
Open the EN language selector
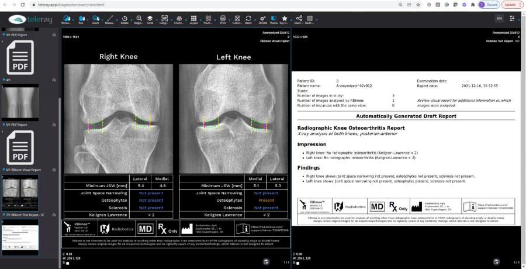click(x=499, y=19)
